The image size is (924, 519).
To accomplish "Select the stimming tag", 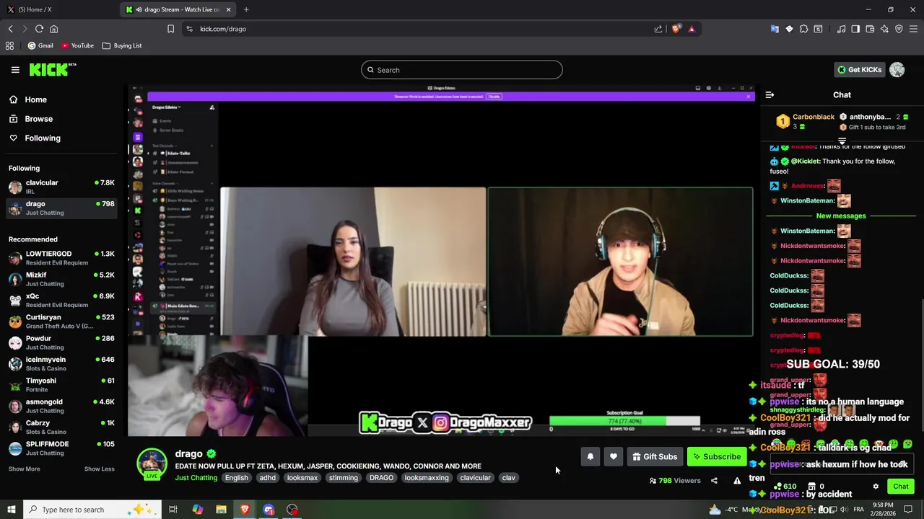I will click(343, 477).
